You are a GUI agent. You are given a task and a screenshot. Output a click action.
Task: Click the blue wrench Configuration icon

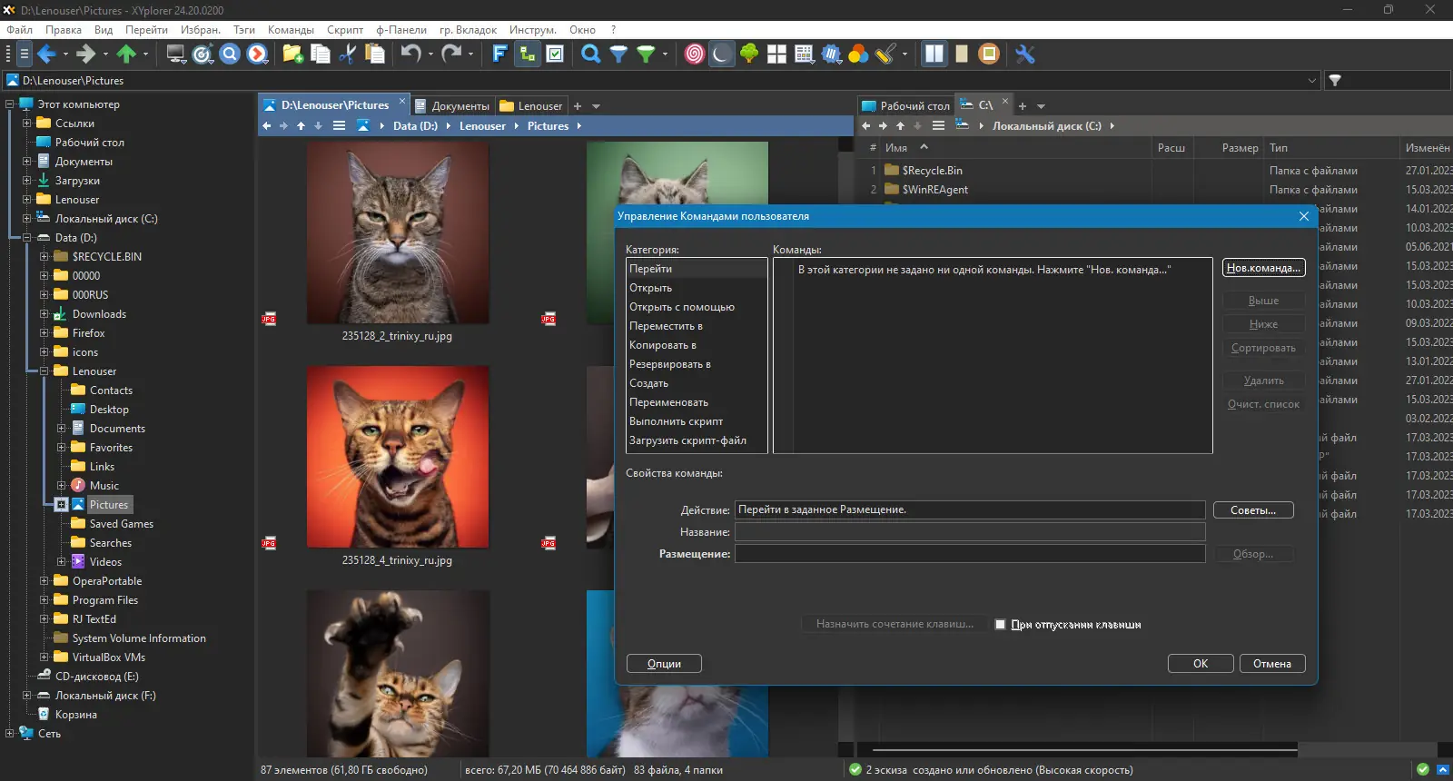pyautogui.click(x=1025, y=54)
